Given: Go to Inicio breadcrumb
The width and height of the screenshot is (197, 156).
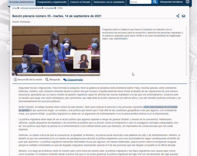Looking at the screenshot, I should (x=14, y=8).
